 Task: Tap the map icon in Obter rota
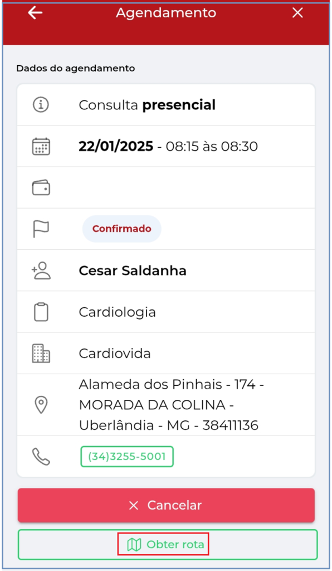coord(134,545)
